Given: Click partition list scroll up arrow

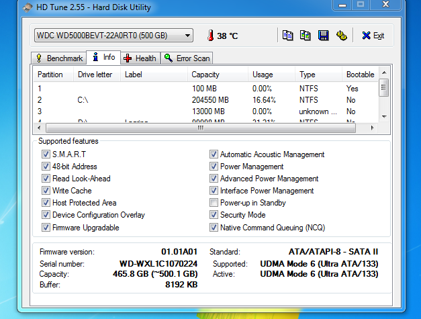Looking at the screenshot, I should [384, 73].
